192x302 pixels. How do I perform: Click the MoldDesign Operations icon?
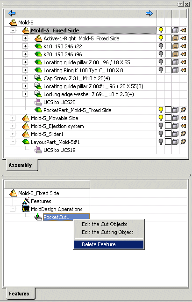[26, 209]
